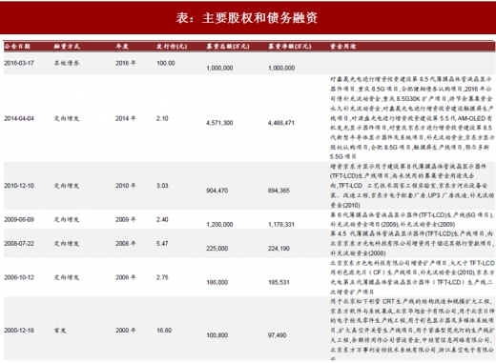Click the date cell 2009-06-09
Viewport: 496px width, 363px height.
[19, 219]
